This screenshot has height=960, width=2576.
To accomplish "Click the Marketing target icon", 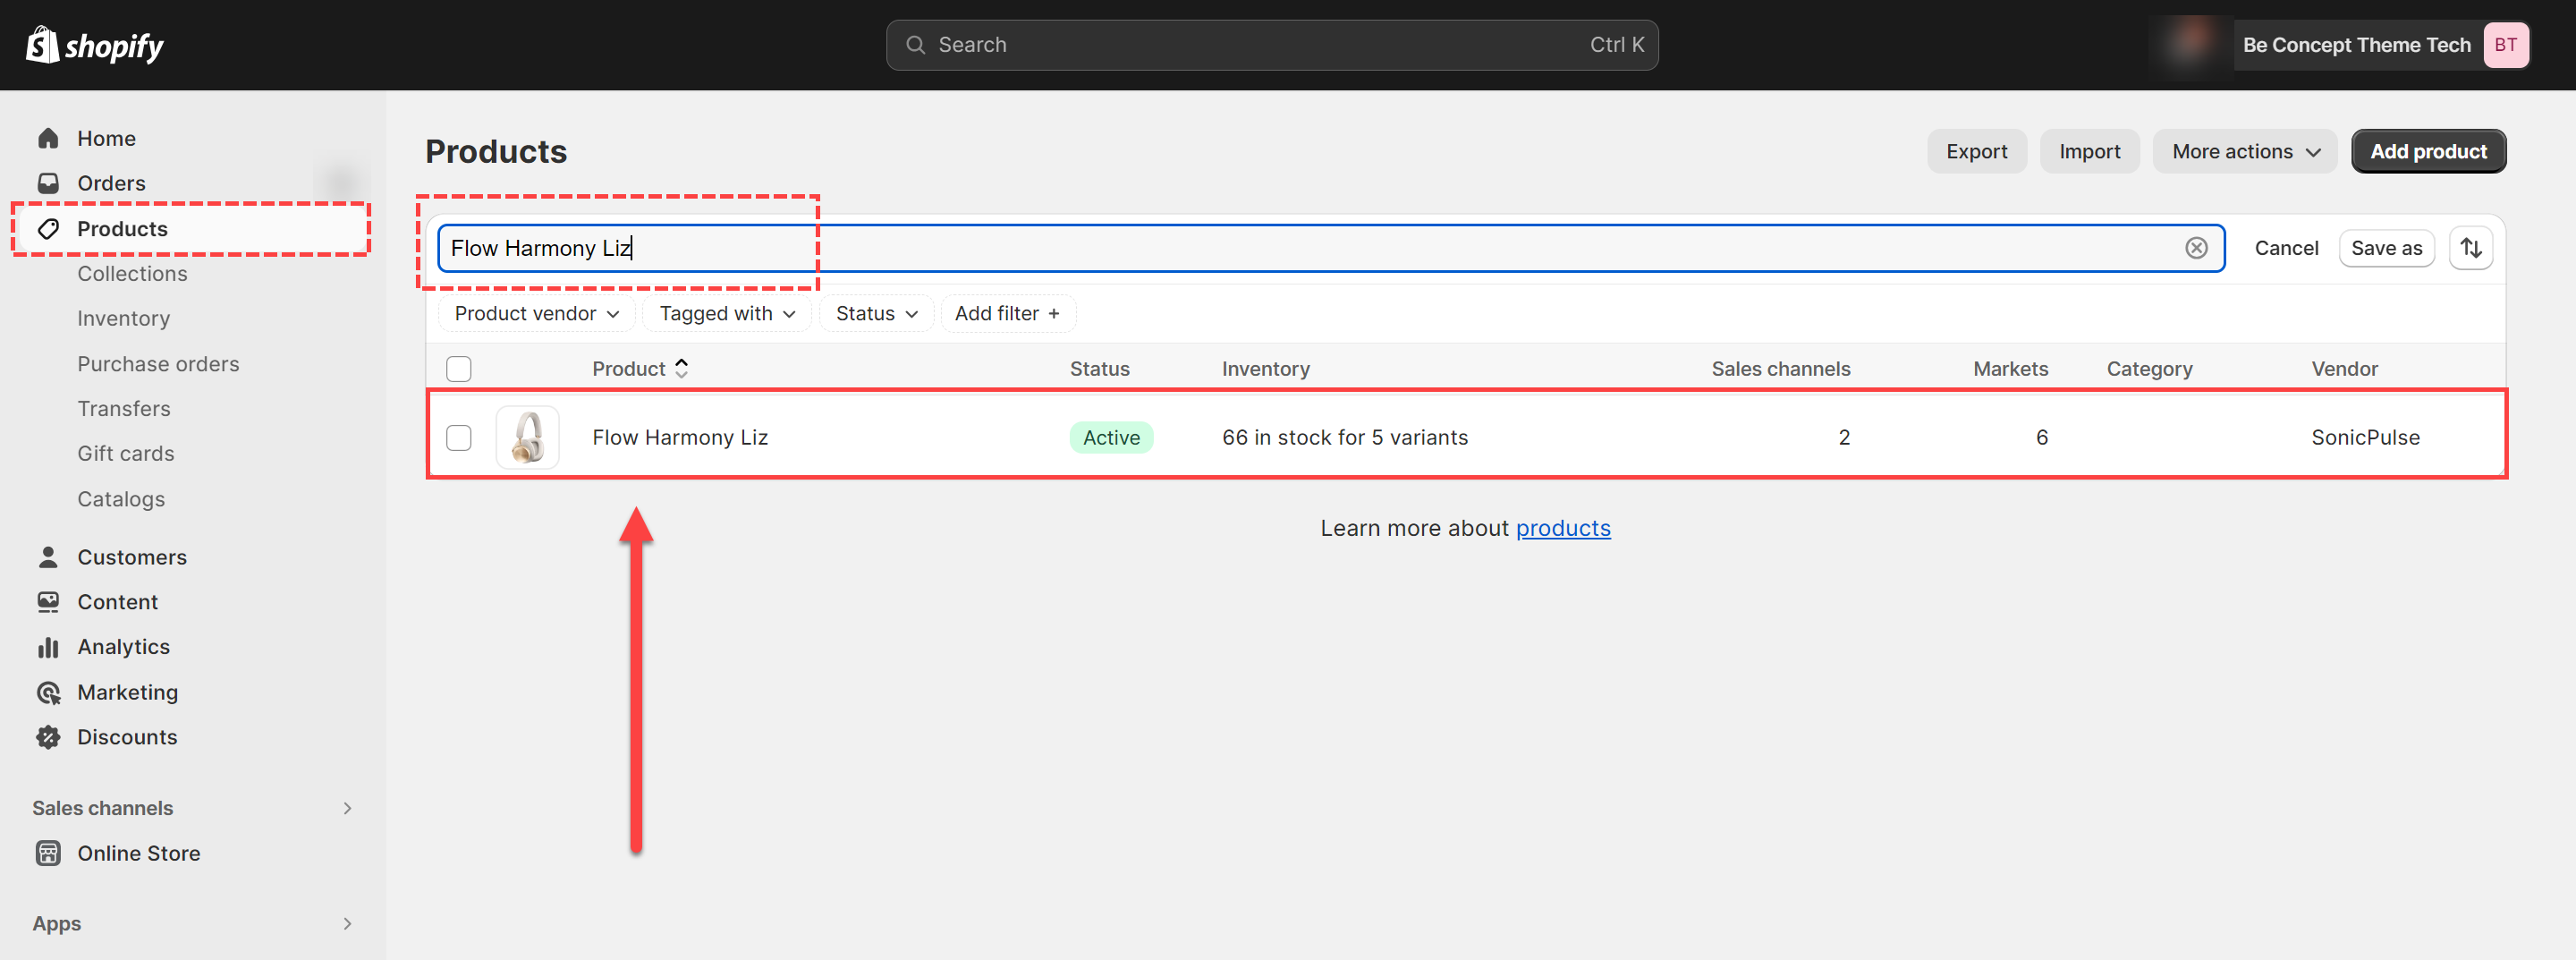I will click(x=48, y=692).
